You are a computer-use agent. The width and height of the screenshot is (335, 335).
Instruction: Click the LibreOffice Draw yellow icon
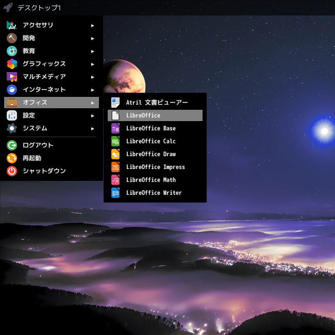coord(115,154)
